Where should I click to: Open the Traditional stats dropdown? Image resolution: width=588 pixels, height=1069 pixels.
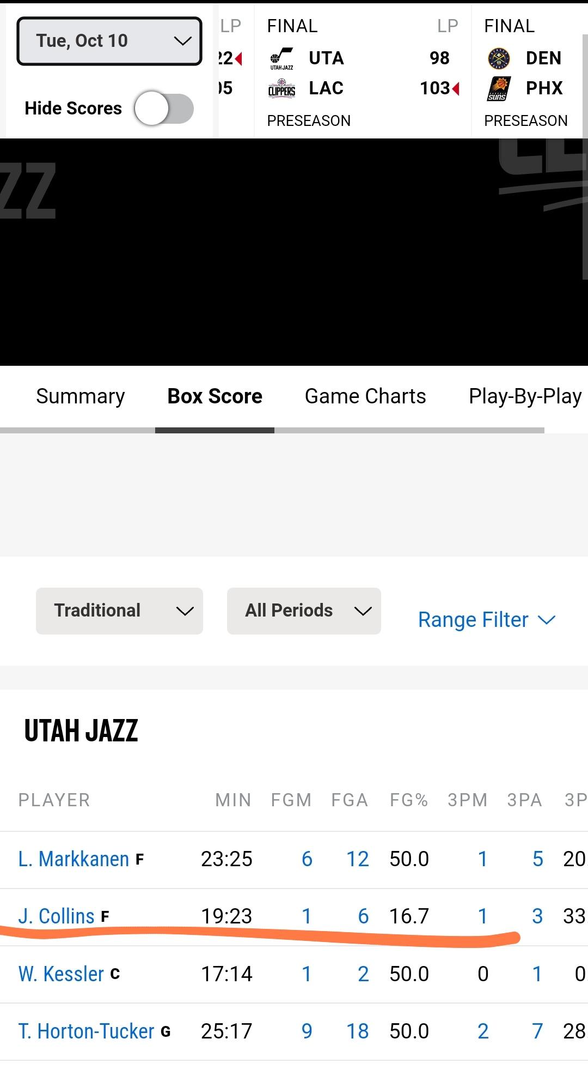point(119,611)
